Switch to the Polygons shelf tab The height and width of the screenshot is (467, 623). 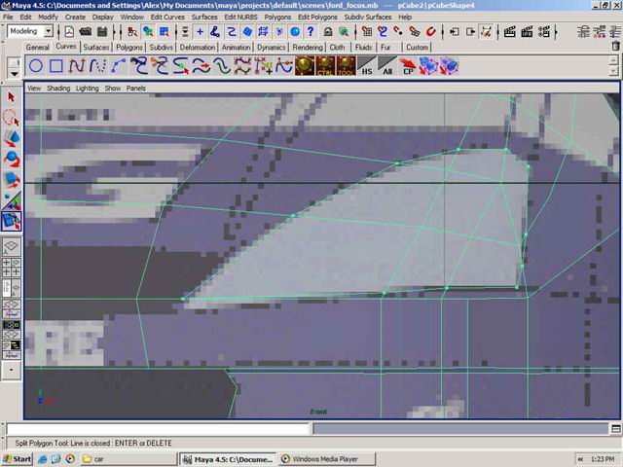(x=129, y=47)
